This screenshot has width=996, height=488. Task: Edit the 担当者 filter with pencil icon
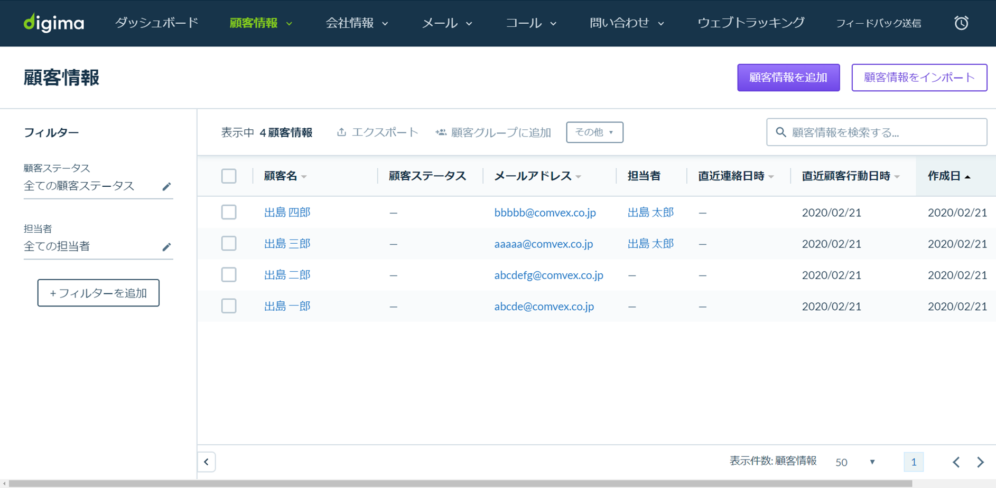click(166, 247)
